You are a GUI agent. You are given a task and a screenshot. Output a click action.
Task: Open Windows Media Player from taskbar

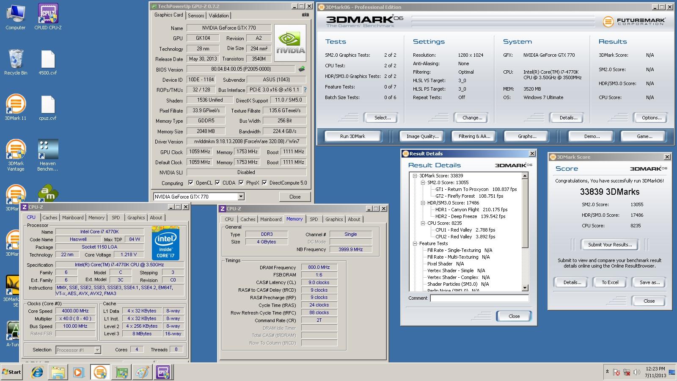point(78,372)
